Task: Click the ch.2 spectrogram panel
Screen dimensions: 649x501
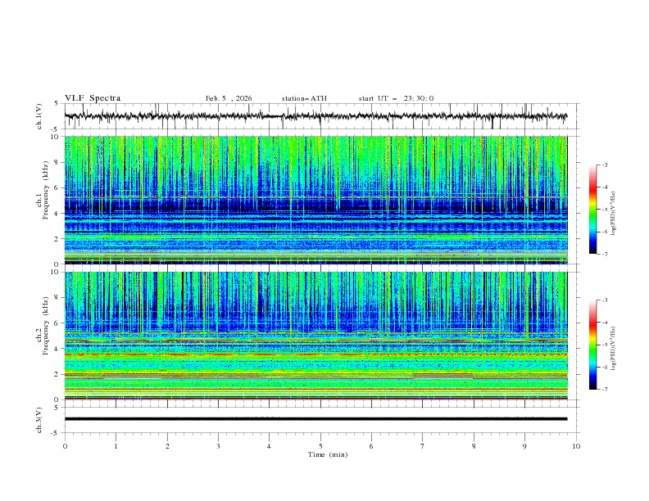Action: coord(315,336)
